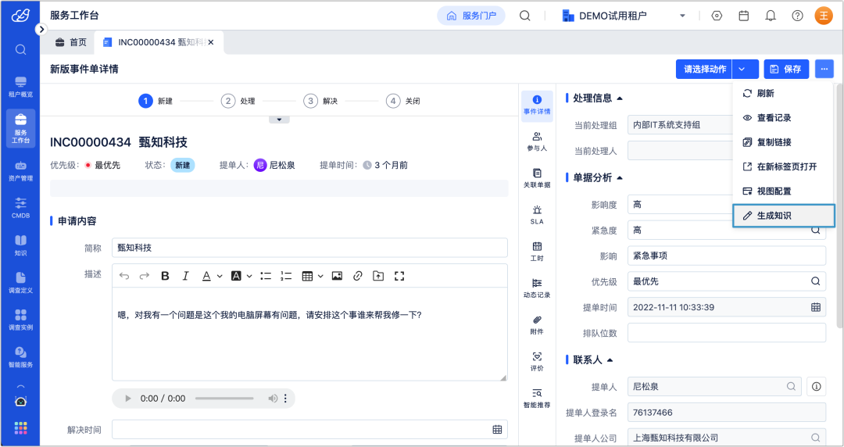Image resolution: width=844 pixels, height=447 pixels.
Task: Collapse the 处理信息 section
Action: (620, 98)
